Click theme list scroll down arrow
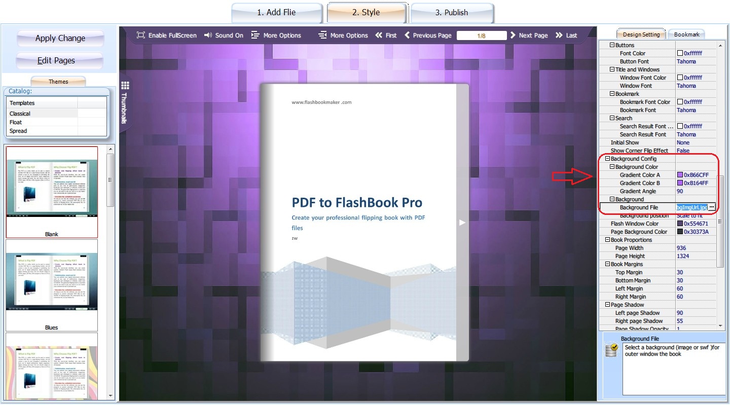The height and width of the screenshot is (405, 730). pyautogui.click(x=111, y=395)
